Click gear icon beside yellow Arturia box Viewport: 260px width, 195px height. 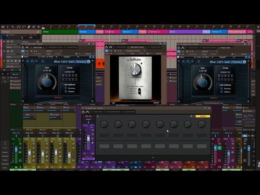[x=191, y=116]
